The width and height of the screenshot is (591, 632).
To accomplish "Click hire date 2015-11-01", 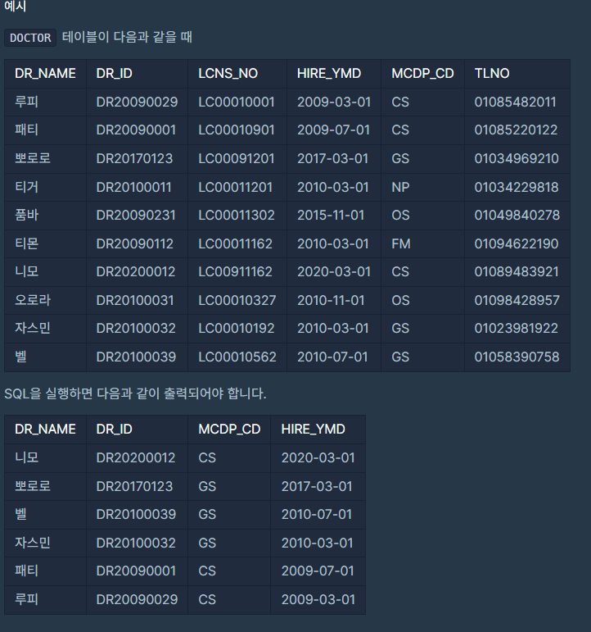I will (x=331, y=215).
